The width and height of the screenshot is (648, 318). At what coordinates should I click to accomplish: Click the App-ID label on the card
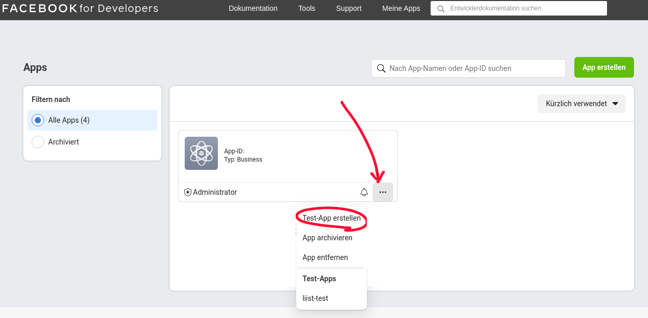pyautogui.click(x=234, y=151)
